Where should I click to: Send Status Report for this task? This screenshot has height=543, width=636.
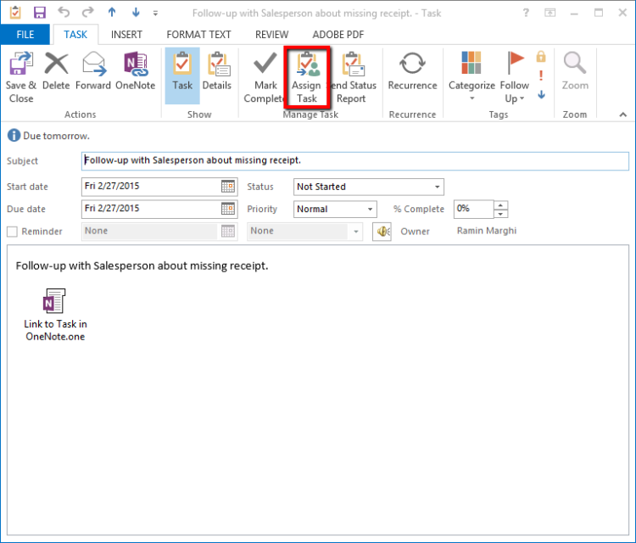point(352,77)
